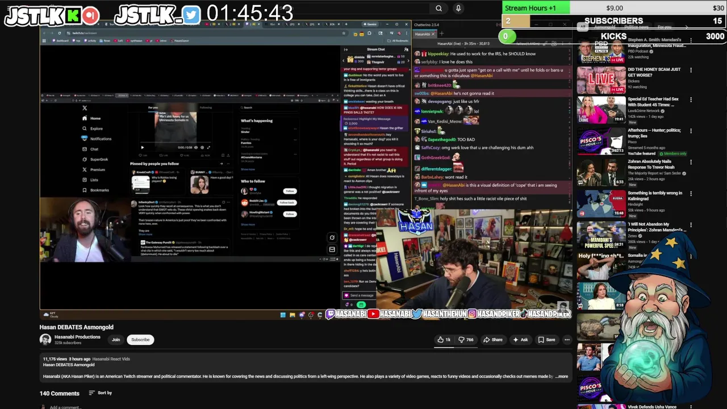Subscribe to Hasanabi Productions
The width and height of the screenshot is (727, 409).
[x=140, y=340]
